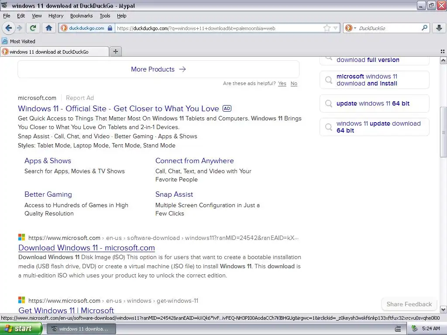Click the vertical scrollbar thumb
This screenshot has height=335, width=447.
pyautogui.click(x=443, y=132)
